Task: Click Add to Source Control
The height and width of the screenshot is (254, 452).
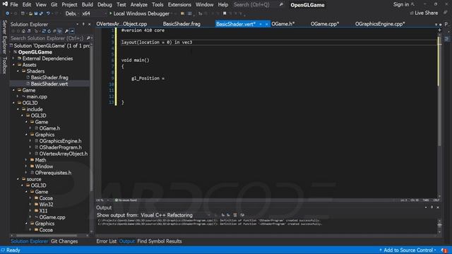Action: tap(408, 250)
